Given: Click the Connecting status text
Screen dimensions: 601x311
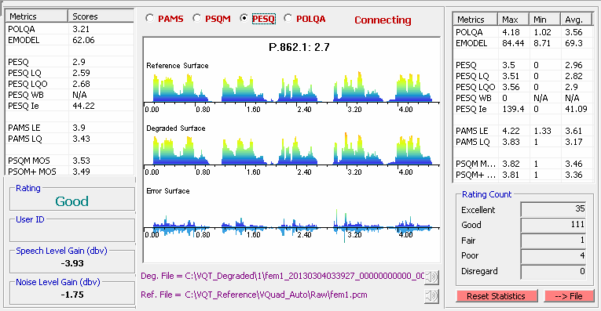Looking at the screenshot, I should point(383,20).
